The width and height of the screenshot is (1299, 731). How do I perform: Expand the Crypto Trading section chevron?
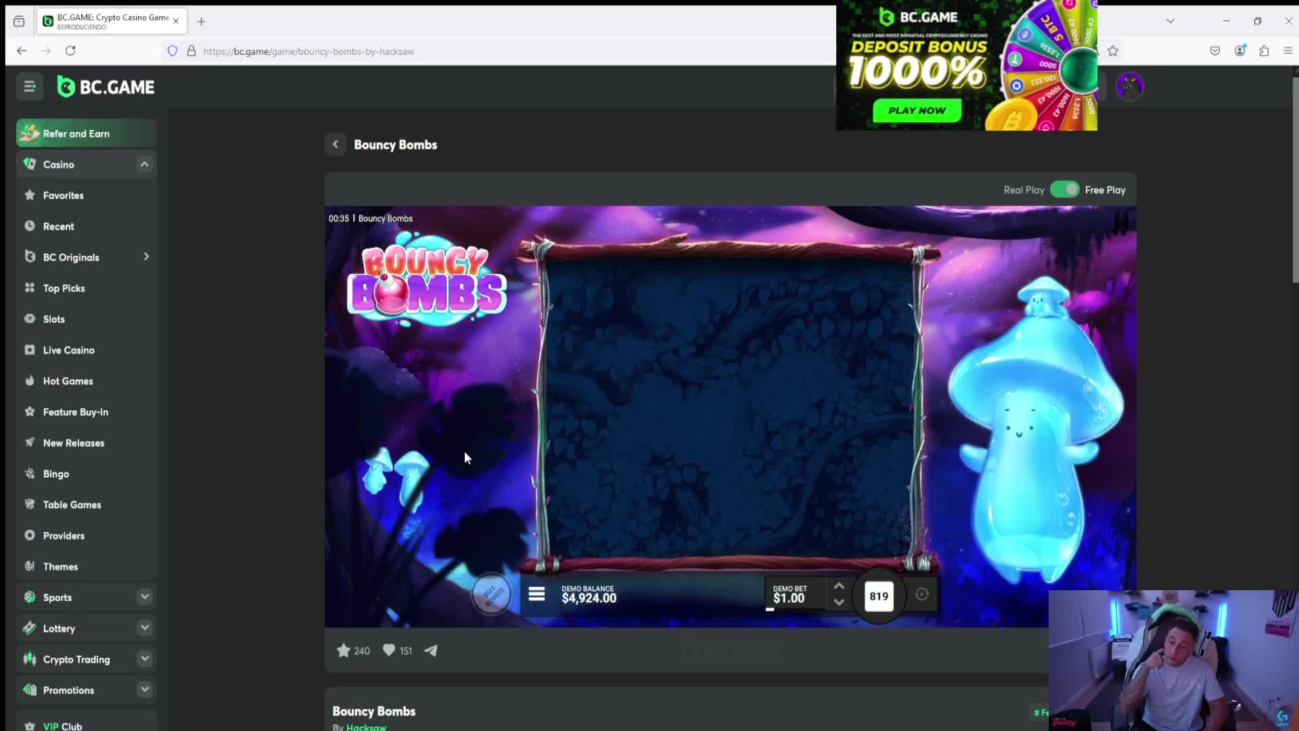tap(144, 659)
